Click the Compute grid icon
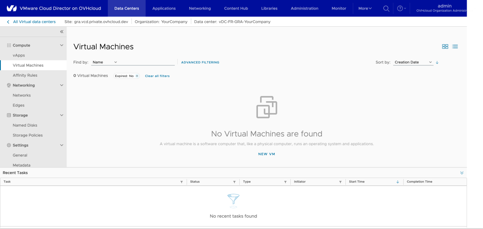Screen dimensions: 483x229 (x=9, y=45)
